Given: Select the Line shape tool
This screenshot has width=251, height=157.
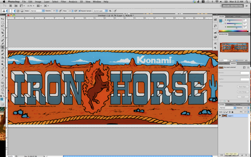Looking at the screenshot, I should (x=3, y=79).
